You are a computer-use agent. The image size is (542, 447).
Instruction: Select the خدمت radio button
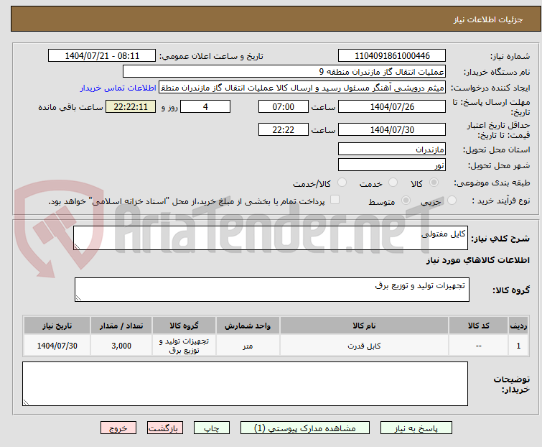393,183
